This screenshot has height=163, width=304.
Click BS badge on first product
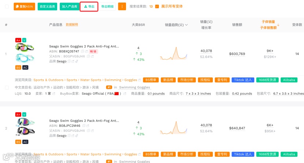tap(18, 68)
